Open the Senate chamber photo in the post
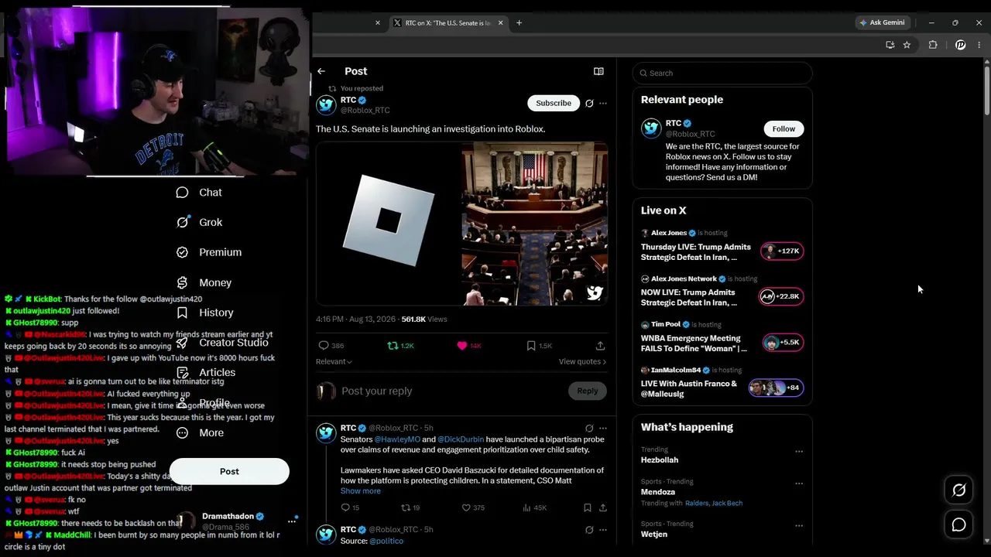This screenshot has height=557, width=991. (535, 224)
